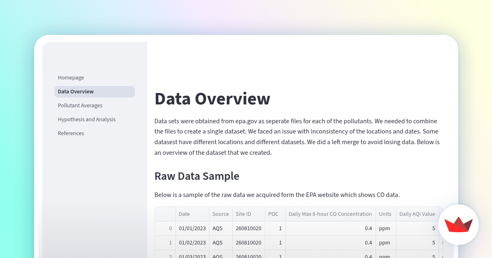Select the row index 1 cell

click(x=165, y=243)
